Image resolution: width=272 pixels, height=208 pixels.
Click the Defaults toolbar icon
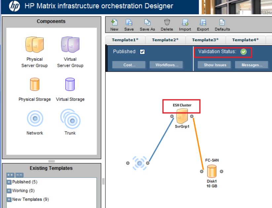coord(222,22)
